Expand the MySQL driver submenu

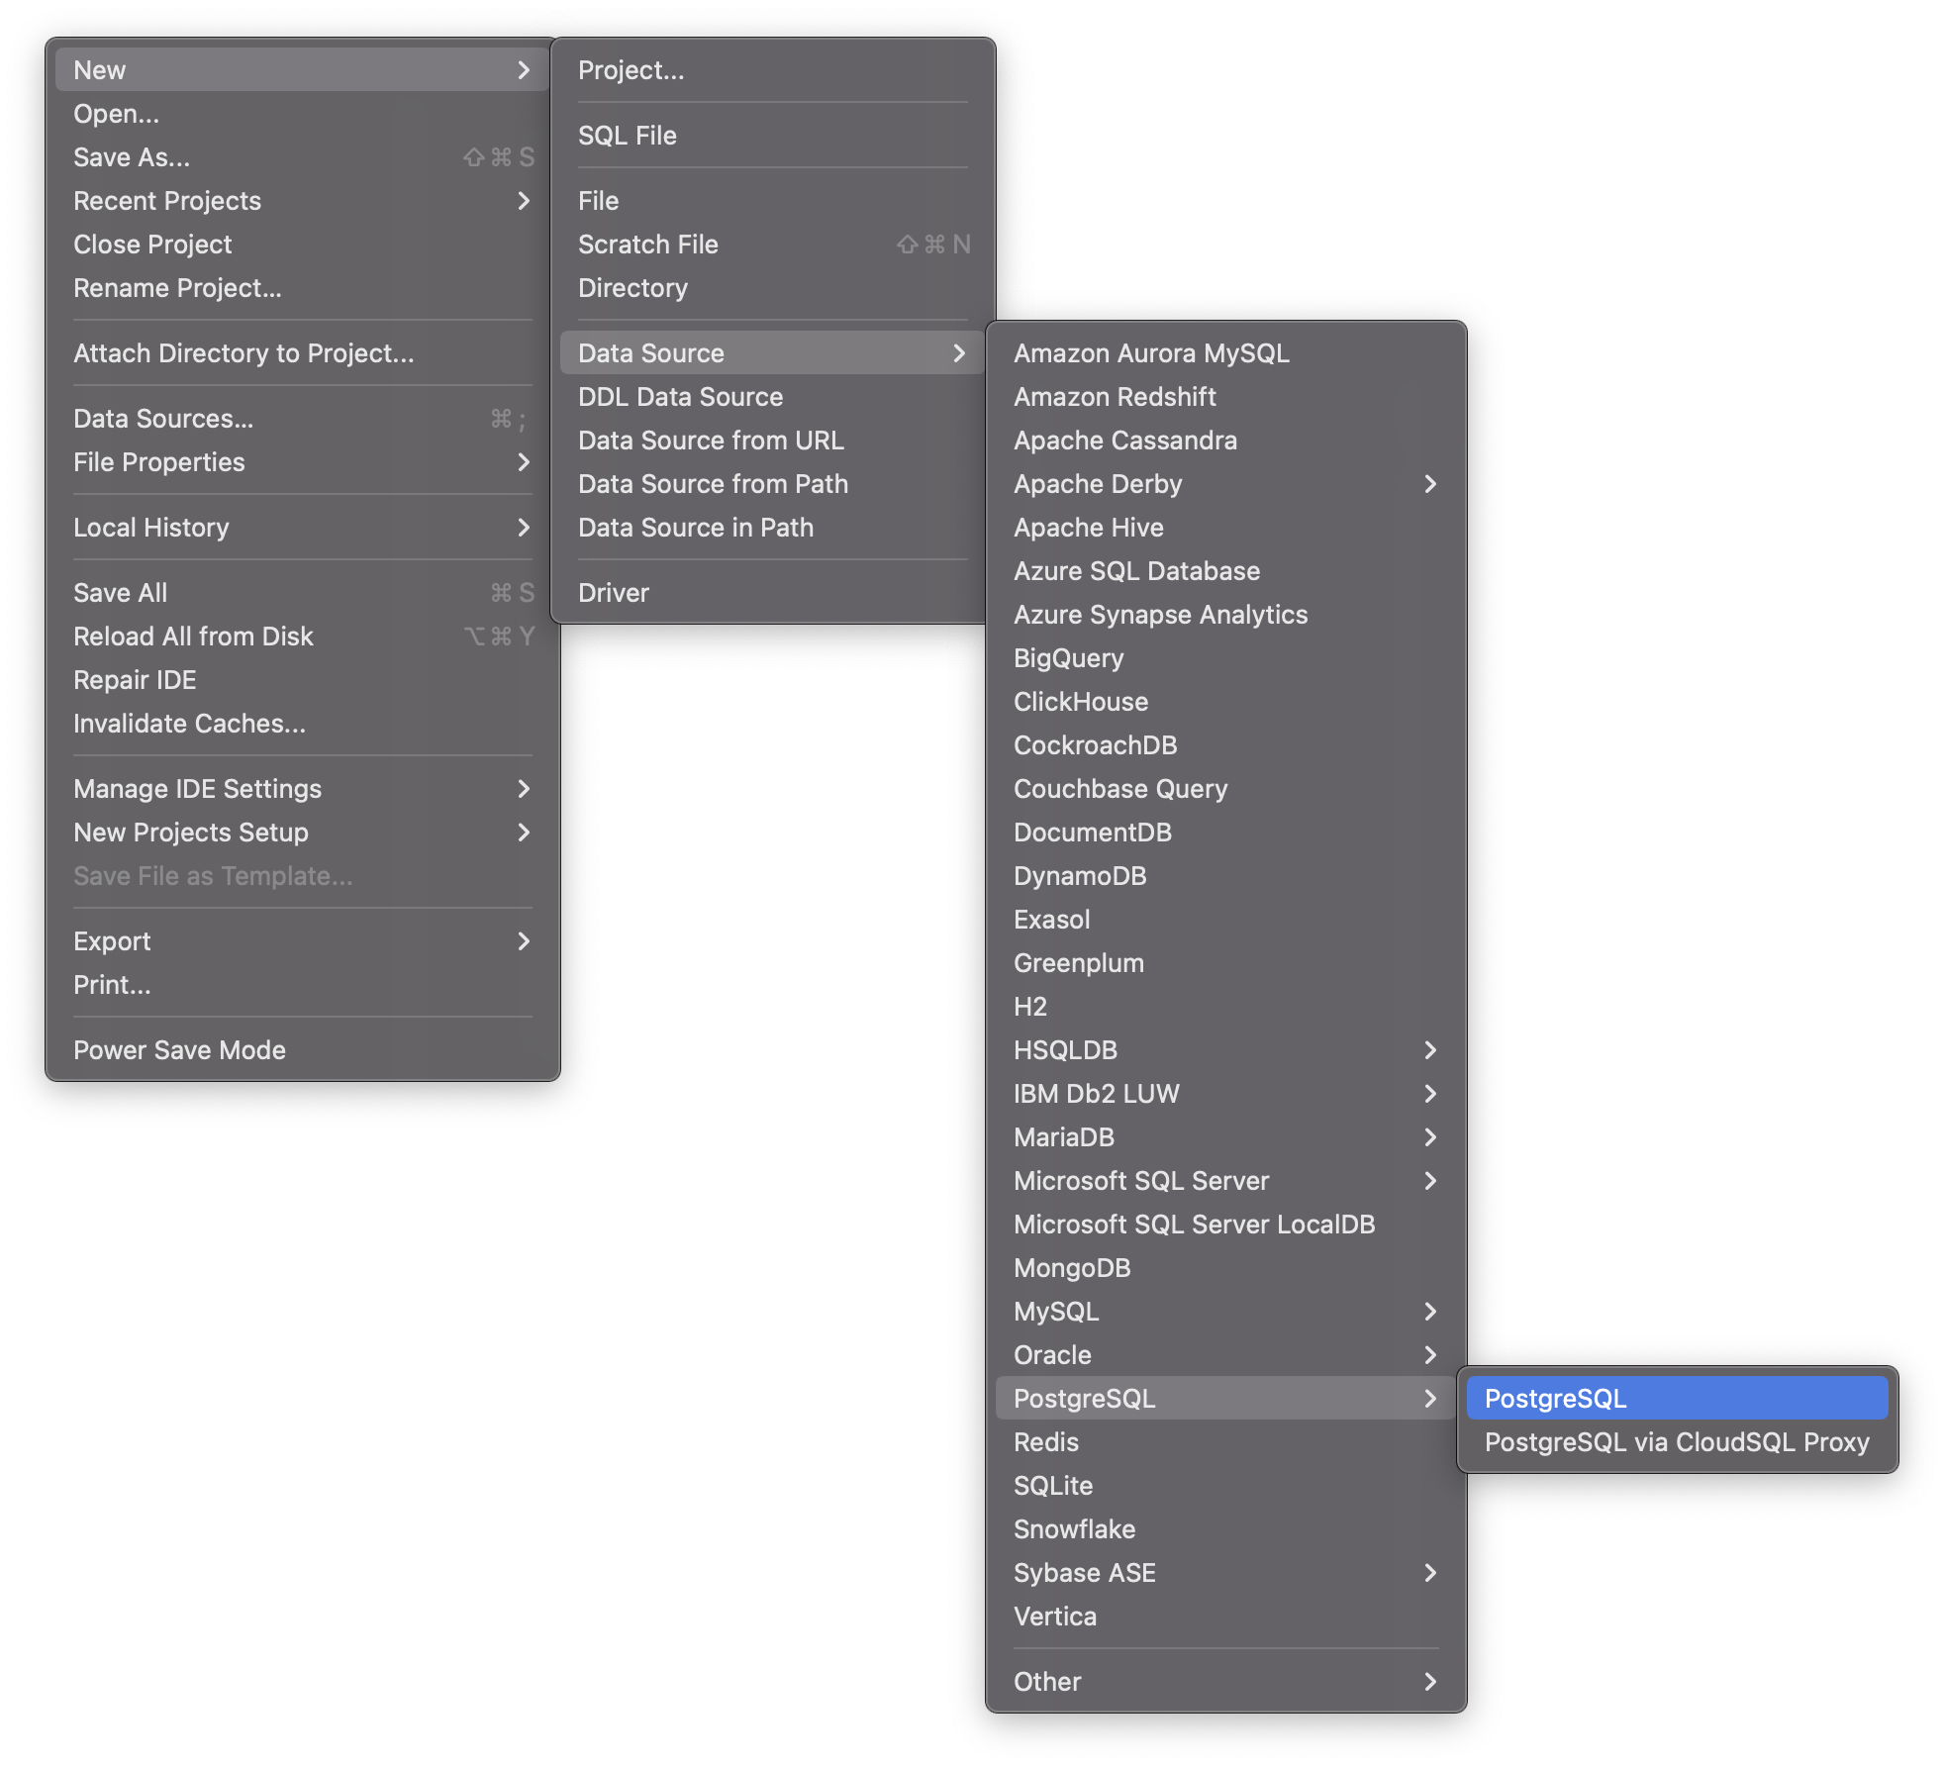[x=1428, y=1311]
